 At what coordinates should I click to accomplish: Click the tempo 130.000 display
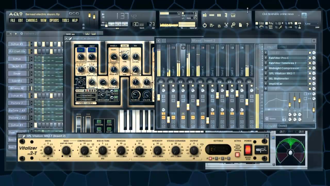pos(138,24)
